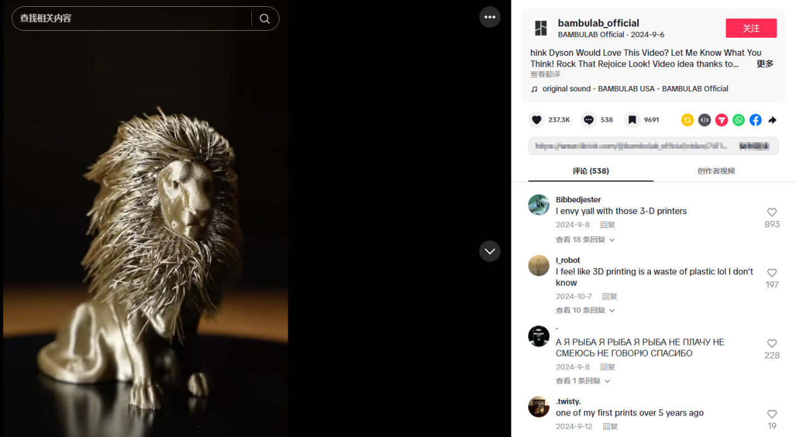Click the red 关注 follow button
Screen dimensions: 796x437
pos(751,28)
